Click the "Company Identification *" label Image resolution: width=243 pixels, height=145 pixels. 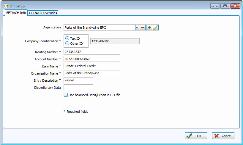coord(43,41)
